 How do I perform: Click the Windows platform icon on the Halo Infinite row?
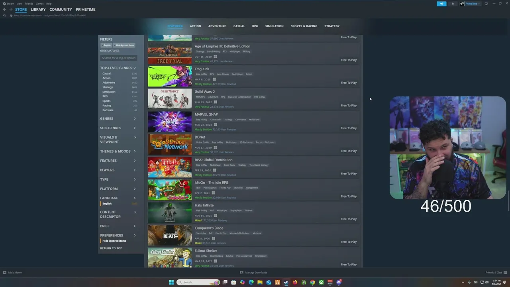pos(215,216)
